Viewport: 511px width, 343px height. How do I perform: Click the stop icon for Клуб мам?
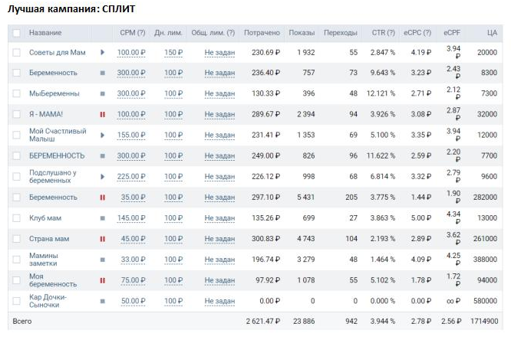[102, 218]
